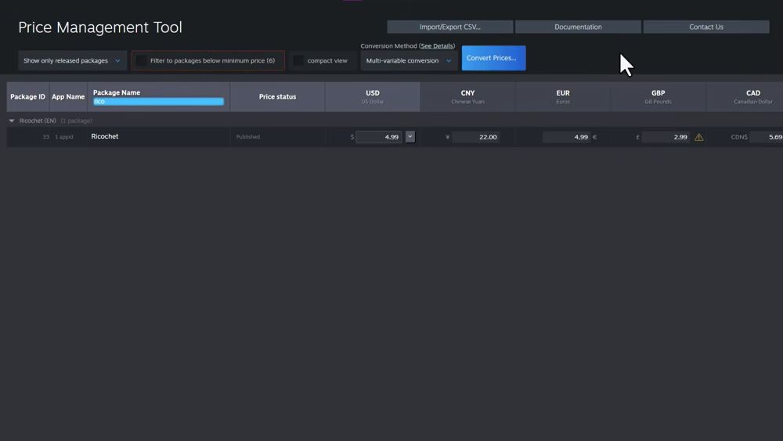Click the Contact Us button
The width and height of the screenshot is (783, 441).
pos(706,27)
